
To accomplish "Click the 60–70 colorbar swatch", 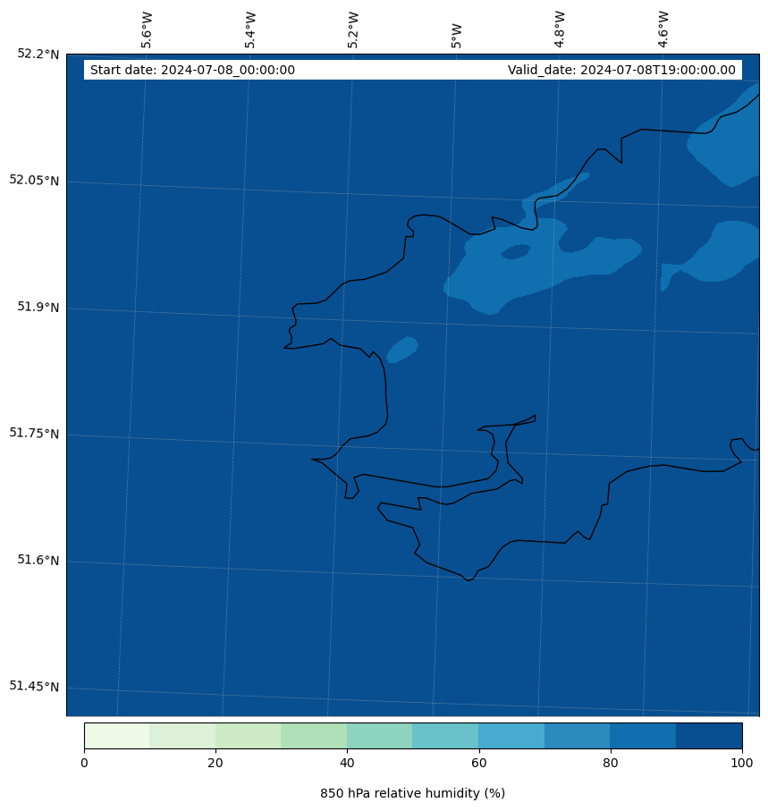I will 511,736.
